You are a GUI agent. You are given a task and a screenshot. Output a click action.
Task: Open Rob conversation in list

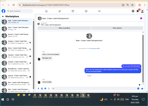(x=16, y=84)
